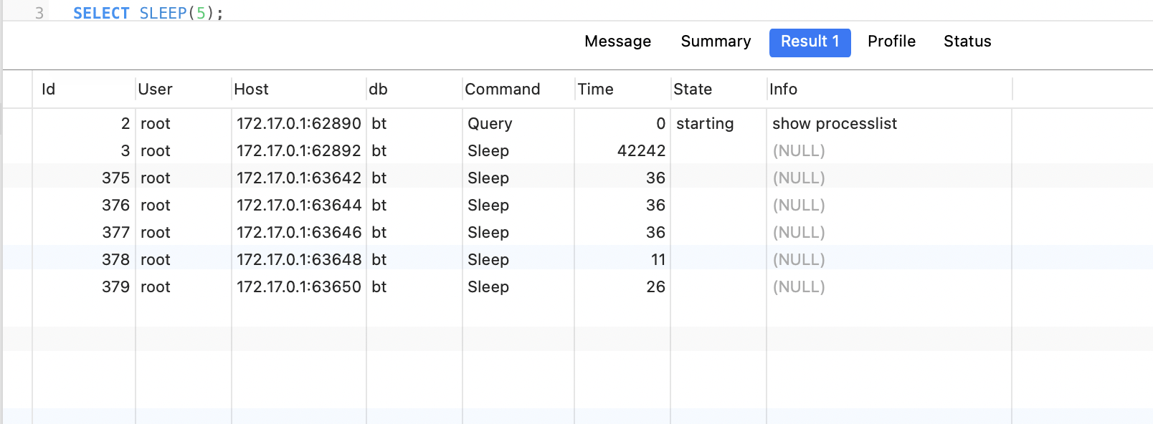Switch to the Message tab
Image resolution: width=1153 pixels, height=424 pixels.
[617, 42]
